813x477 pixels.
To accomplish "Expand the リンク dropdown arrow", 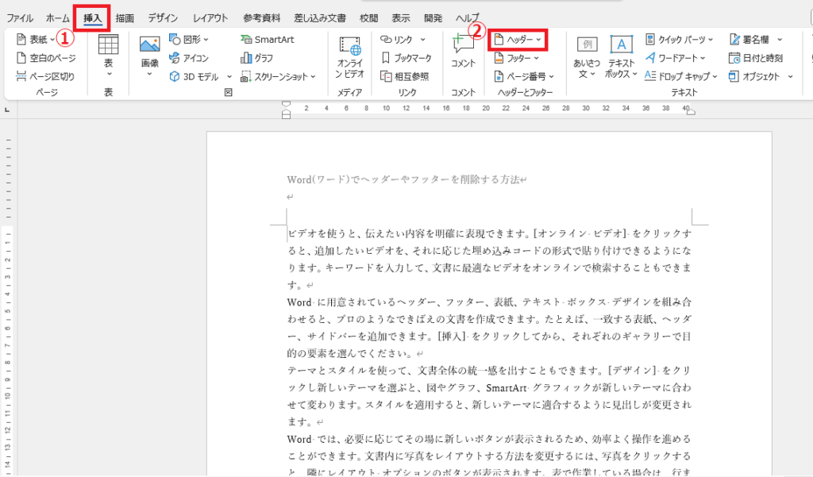I will [x=422, y=40].
